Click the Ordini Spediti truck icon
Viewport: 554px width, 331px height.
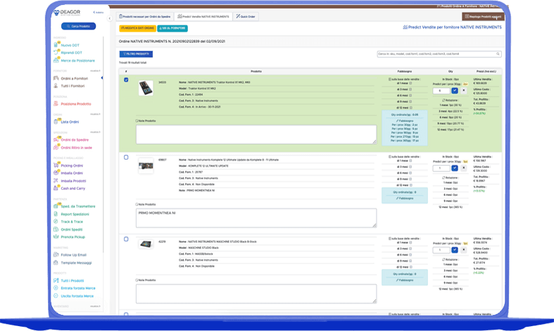(x=56, y=229)
